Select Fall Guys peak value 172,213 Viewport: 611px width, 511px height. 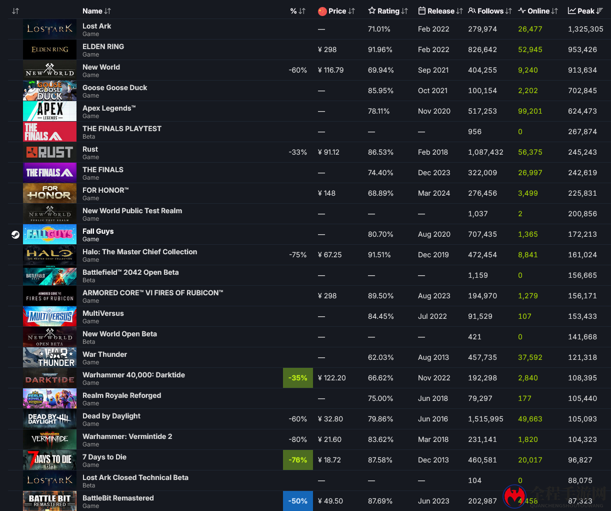pyautogui.click(x=582, y=234)
